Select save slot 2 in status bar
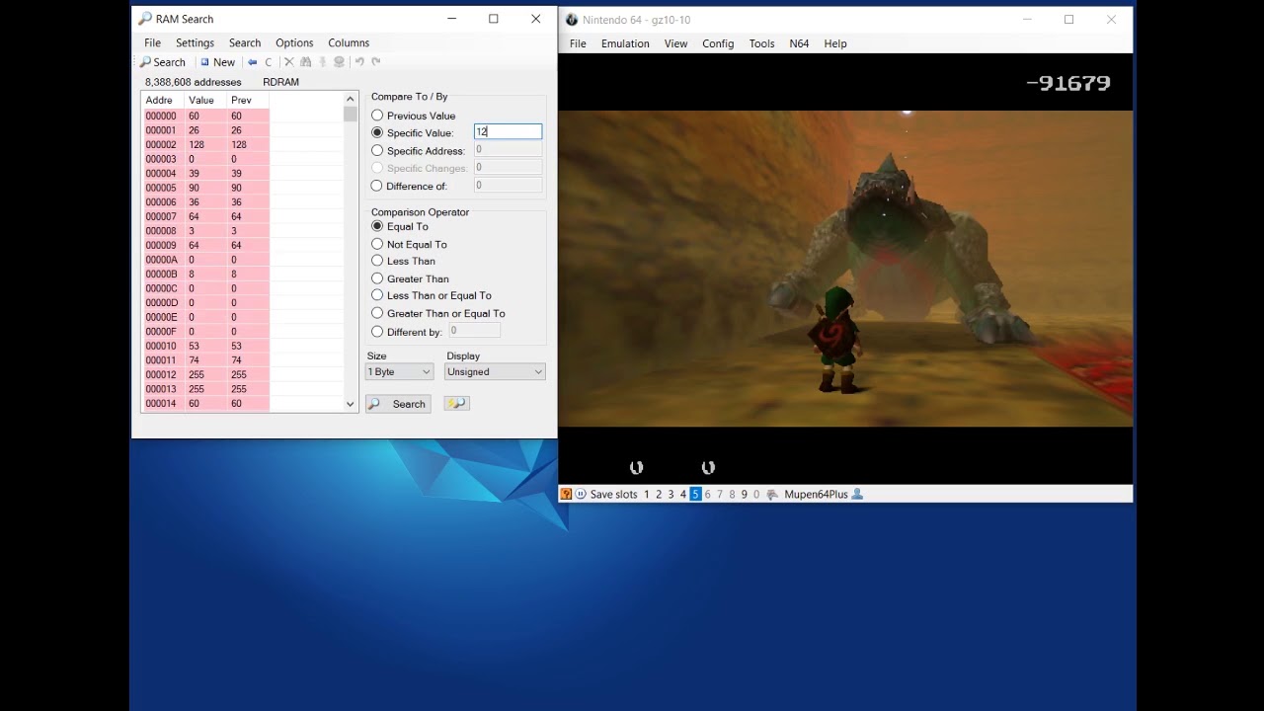1264x711 pixels. pos(659,495)
